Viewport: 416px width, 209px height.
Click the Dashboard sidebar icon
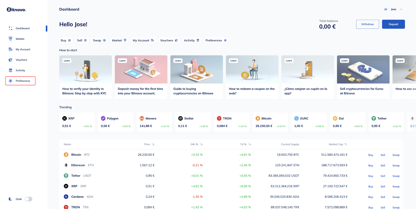[x=10, y=28]
